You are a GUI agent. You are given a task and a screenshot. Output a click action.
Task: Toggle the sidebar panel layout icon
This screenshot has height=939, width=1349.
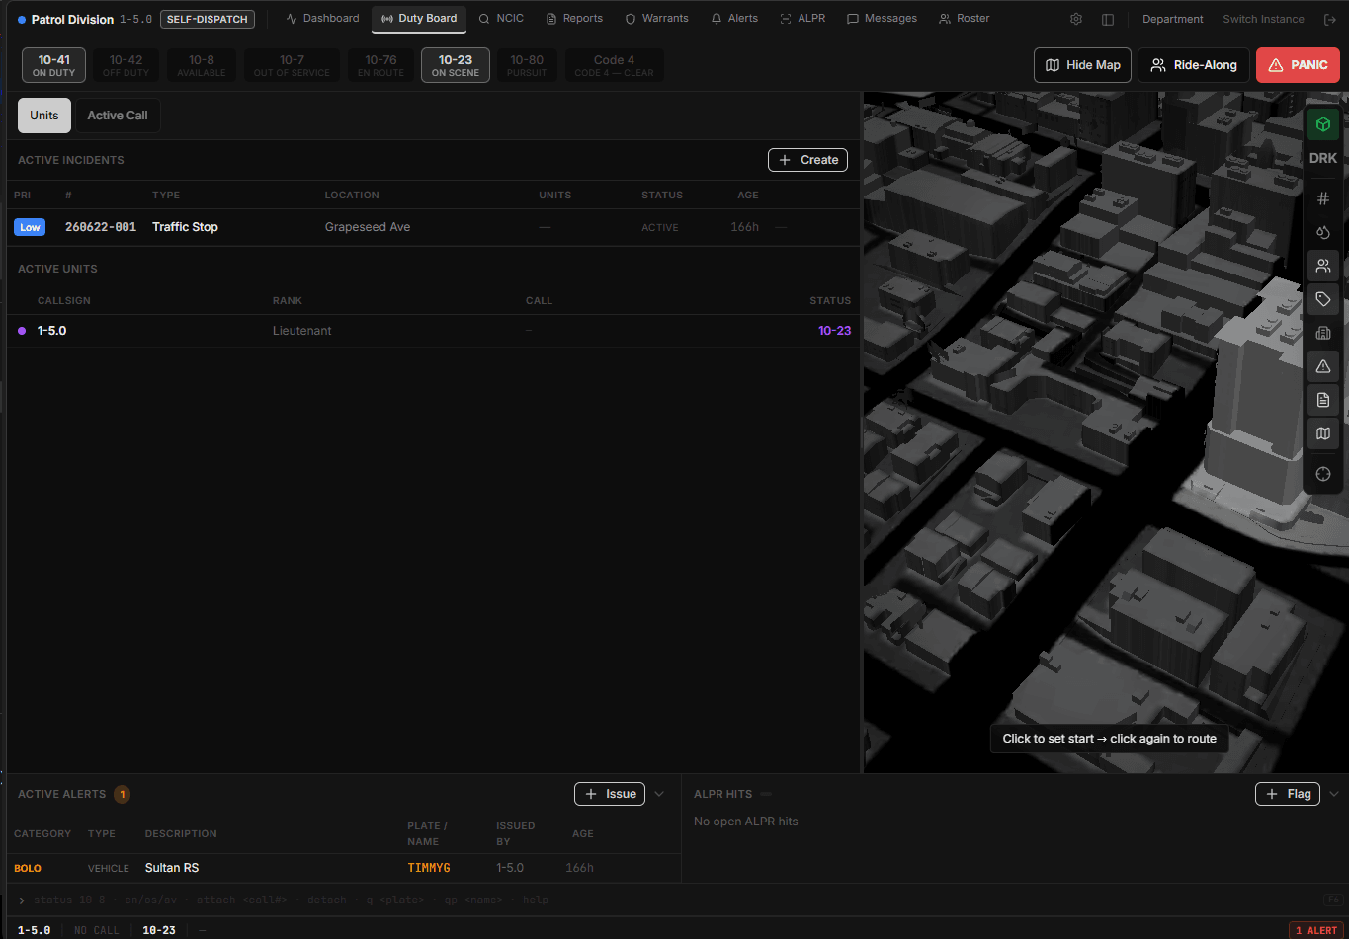coord(1108,19)
